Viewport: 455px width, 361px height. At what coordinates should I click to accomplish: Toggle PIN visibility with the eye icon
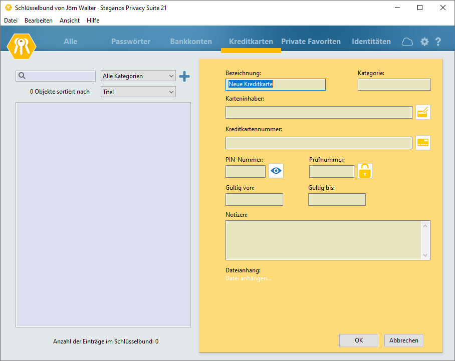(276, 171)
